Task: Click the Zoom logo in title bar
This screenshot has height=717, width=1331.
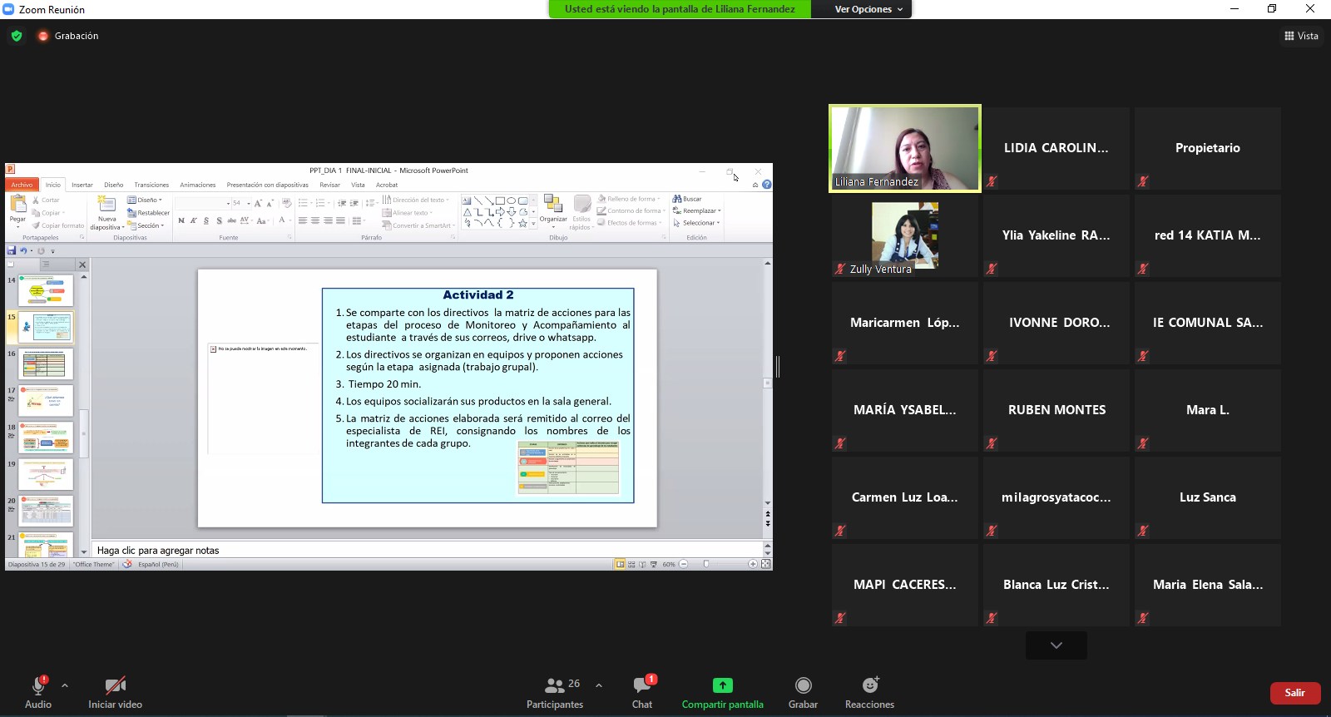Action: pos(9,9)
